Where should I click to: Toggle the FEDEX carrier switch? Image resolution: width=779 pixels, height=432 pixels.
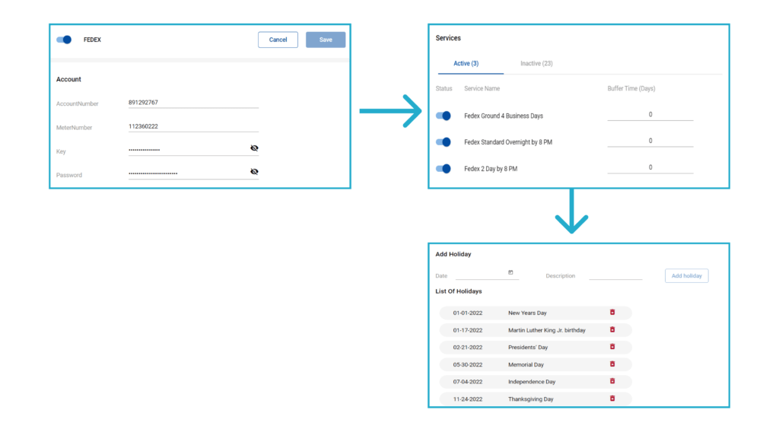coord(64,40)
